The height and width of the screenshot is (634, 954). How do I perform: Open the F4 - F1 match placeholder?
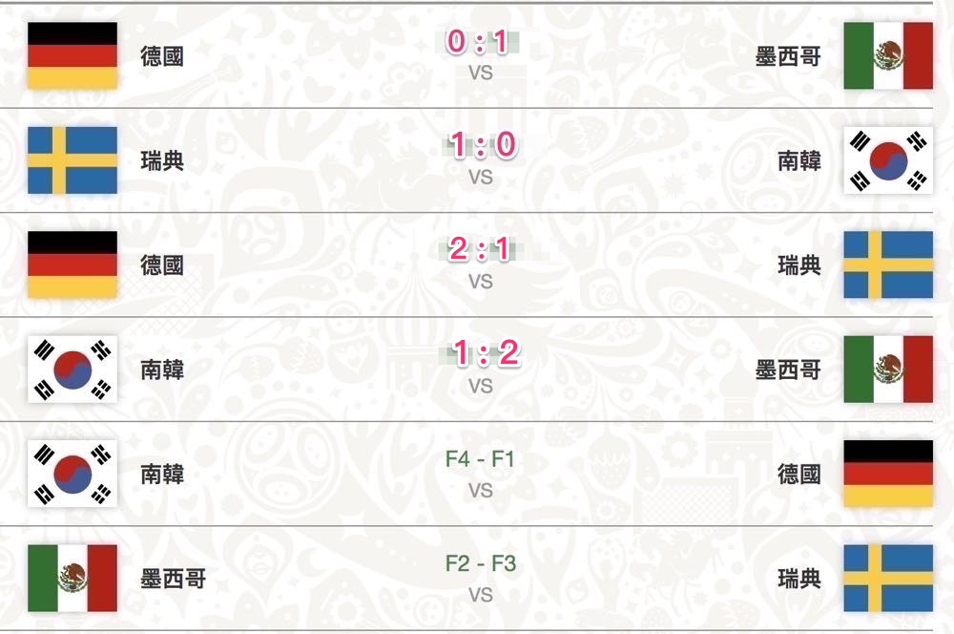point(481,460)
